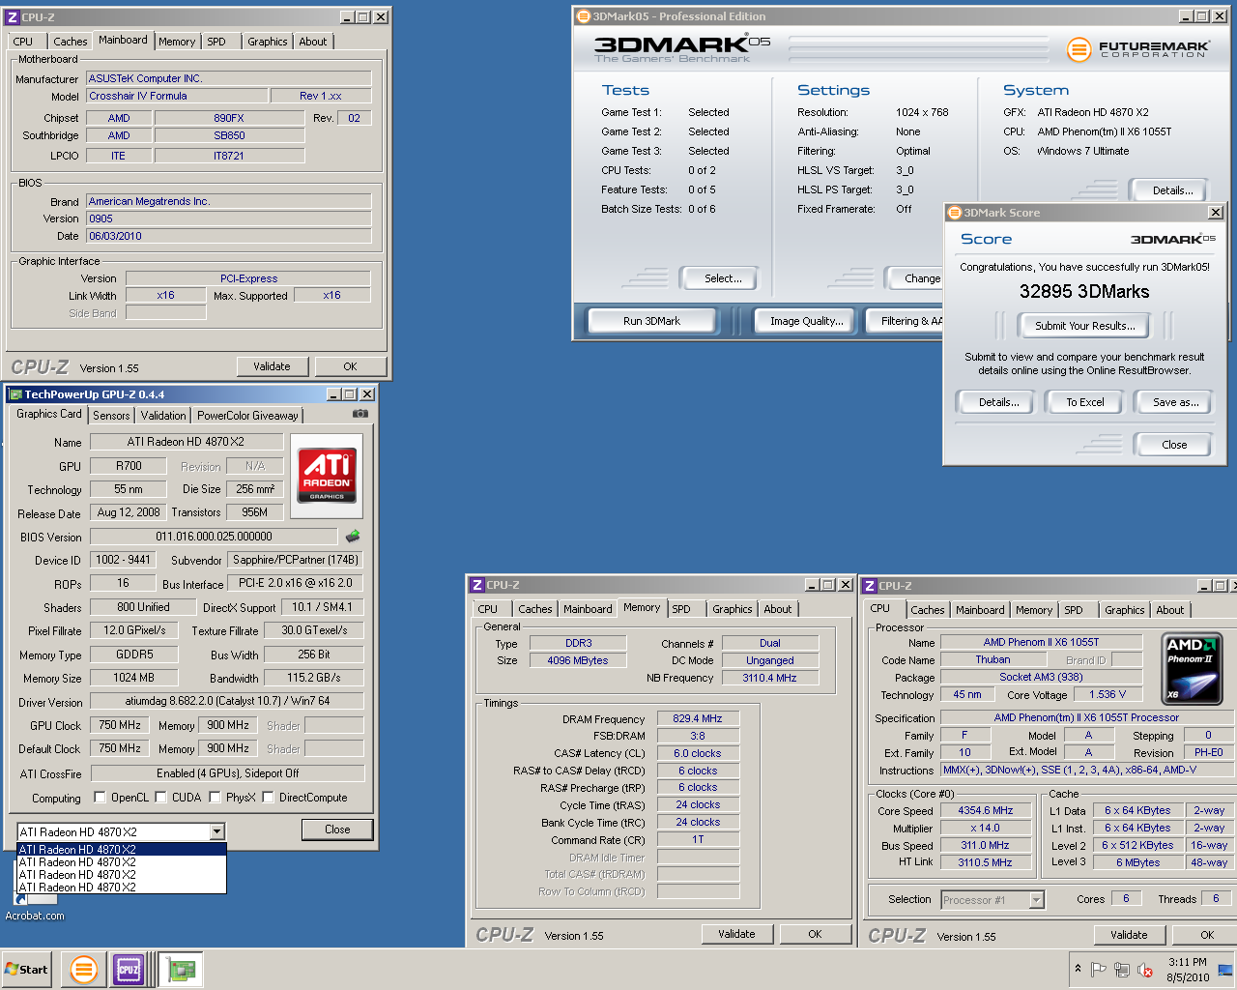Click the 3DMark Score dialog title icon
Viewport: 1237px width, 990px height.
[954, 213]
